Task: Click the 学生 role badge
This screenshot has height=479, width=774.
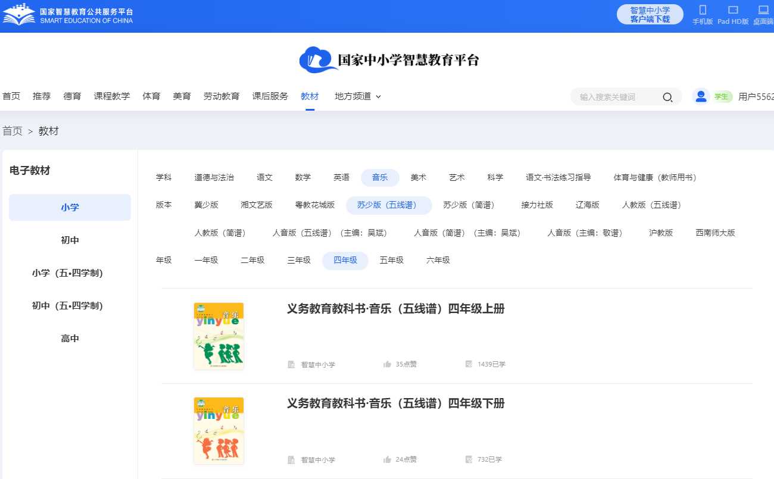Action: [x=722, y=97]
